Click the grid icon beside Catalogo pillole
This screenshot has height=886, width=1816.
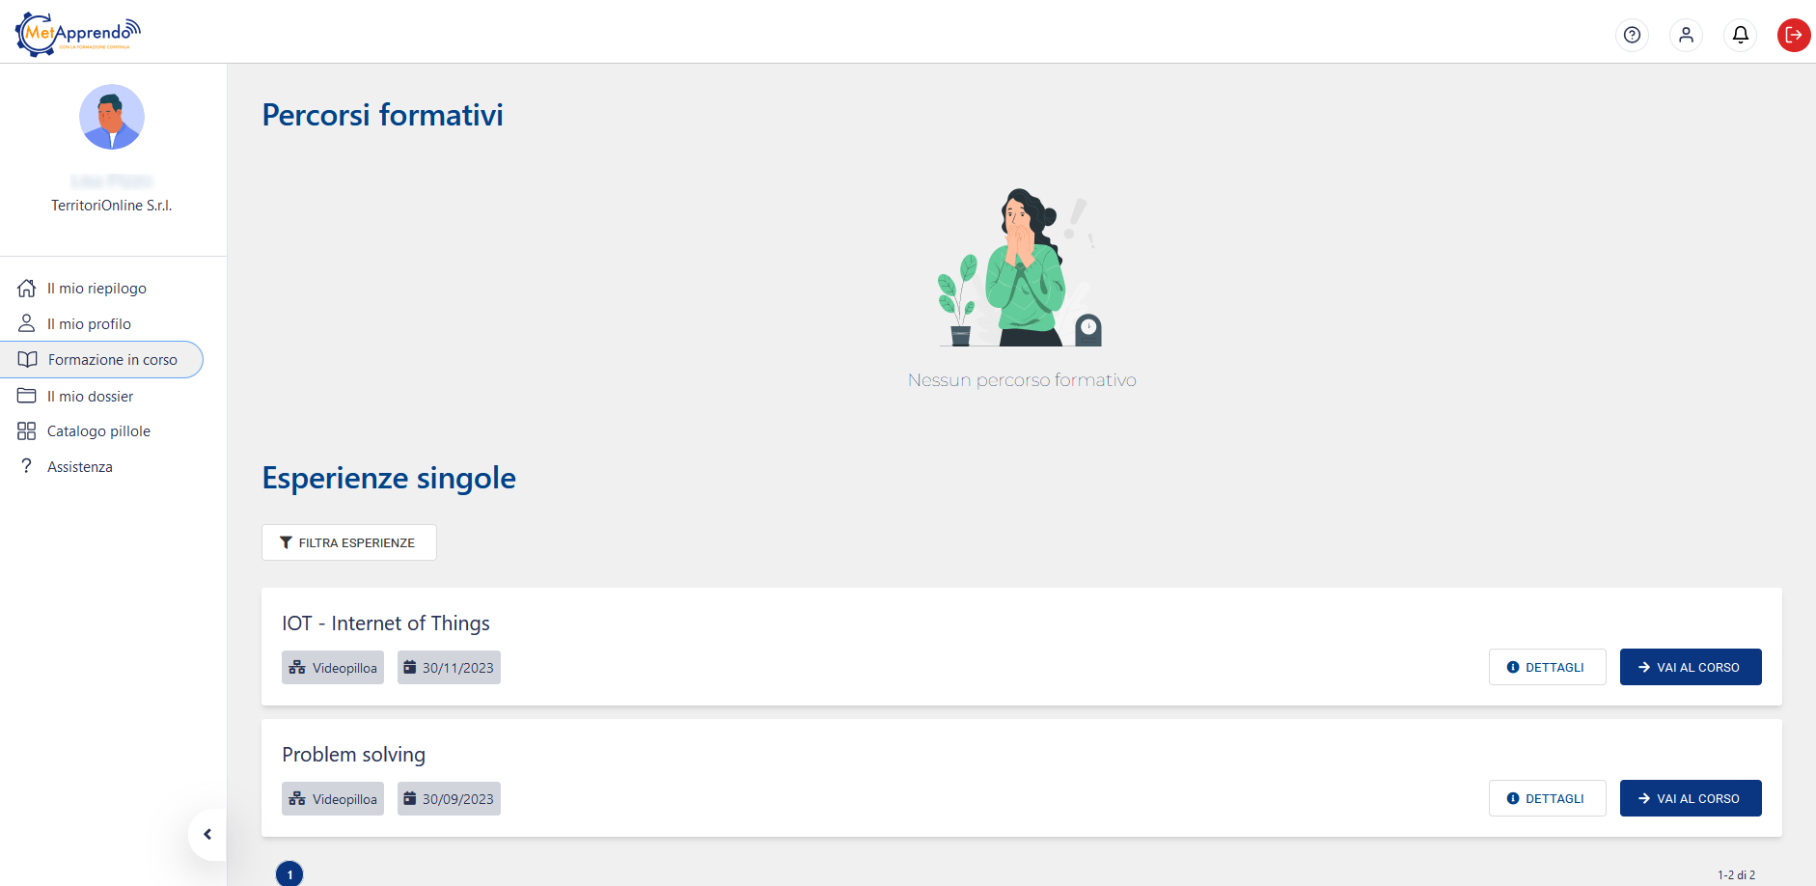(27, 431)
